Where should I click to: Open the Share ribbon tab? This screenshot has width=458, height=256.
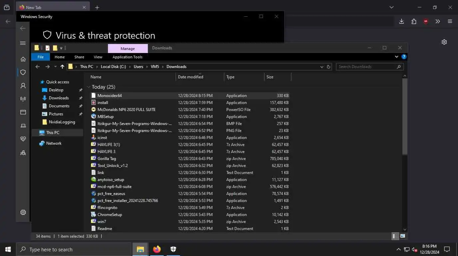pos(79,57)
